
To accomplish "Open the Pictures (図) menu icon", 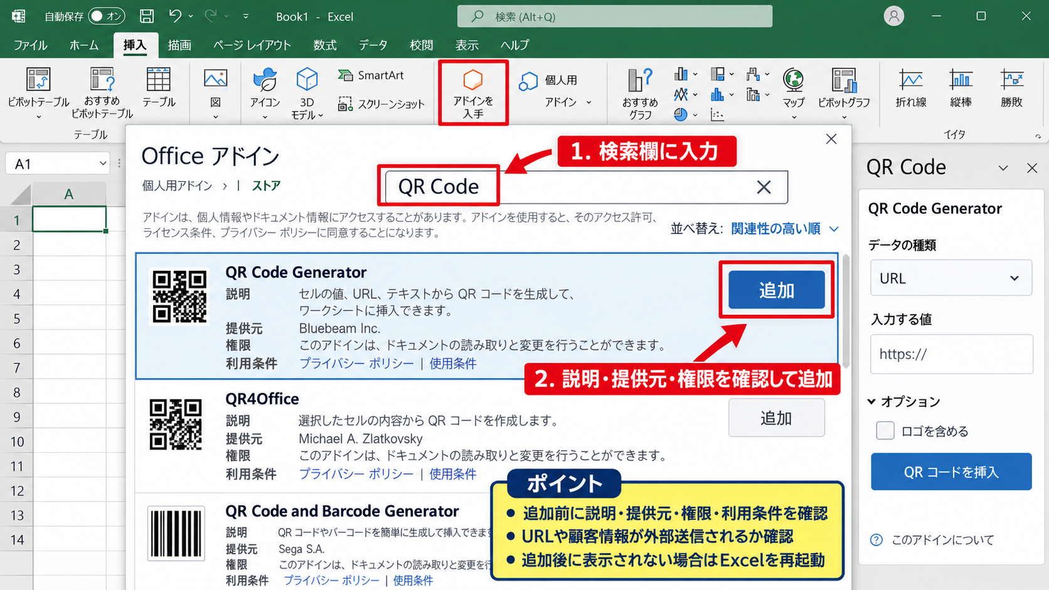I will pos(215,79).
